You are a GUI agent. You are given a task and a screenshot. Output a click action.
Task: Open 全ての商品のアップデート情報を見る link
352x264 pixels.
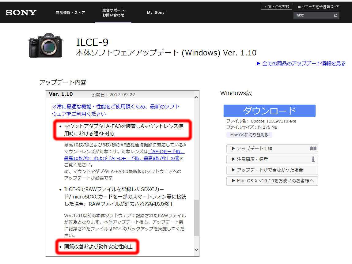click(301, 63)
